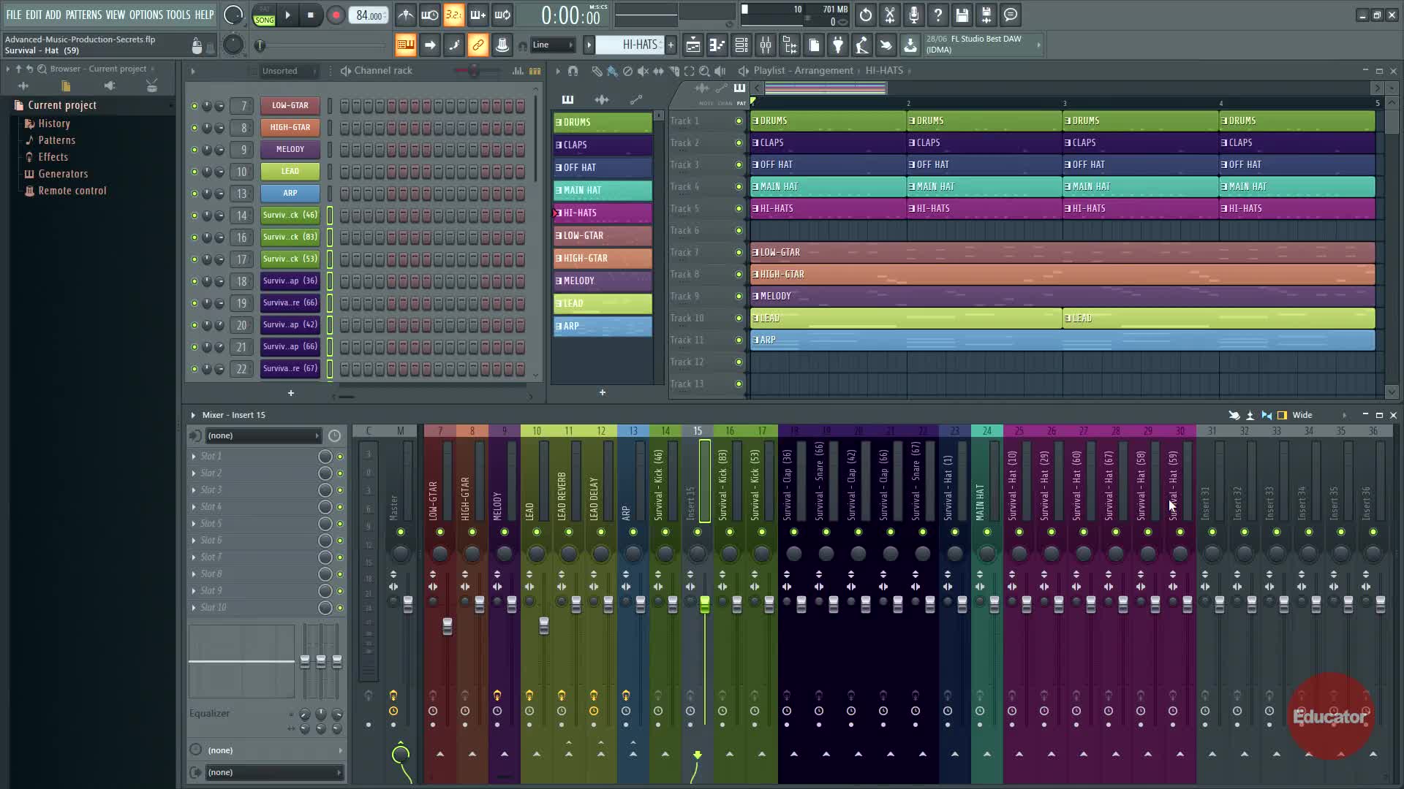
Task: Toggle the metronome icon
Action: click(406, 15)
